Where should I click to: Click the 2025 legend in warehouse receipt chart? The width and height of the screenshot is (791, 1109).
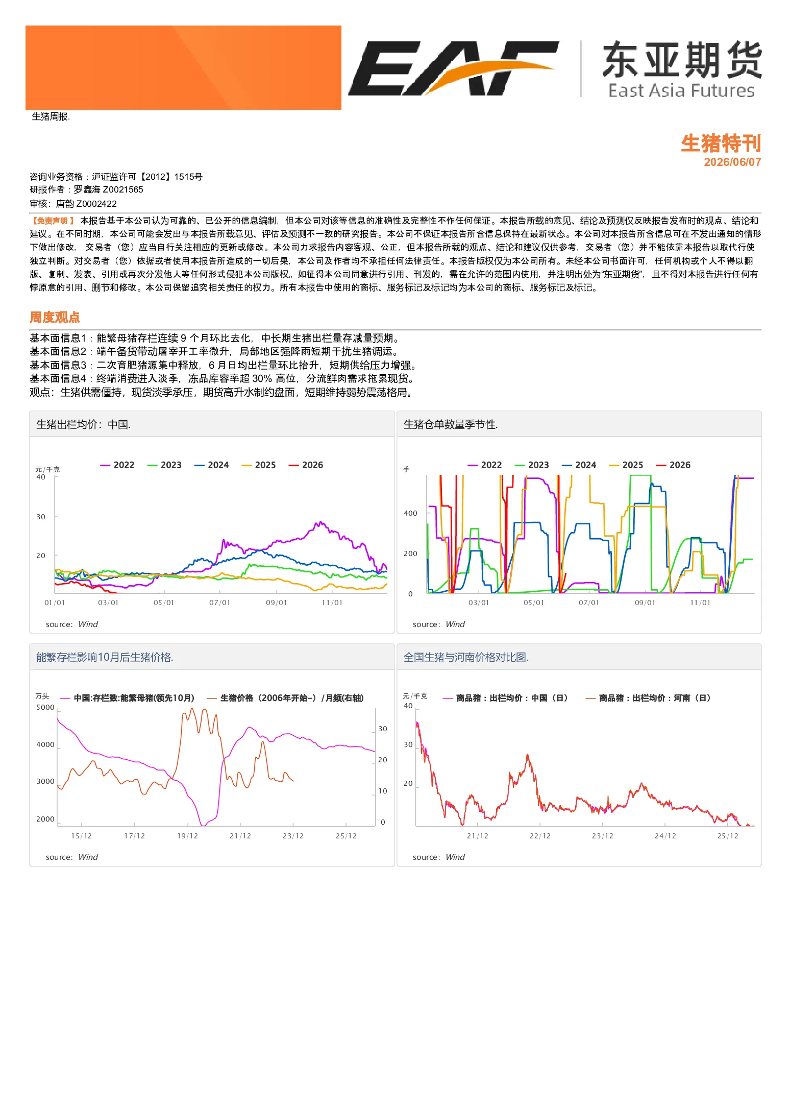[626, 465]
